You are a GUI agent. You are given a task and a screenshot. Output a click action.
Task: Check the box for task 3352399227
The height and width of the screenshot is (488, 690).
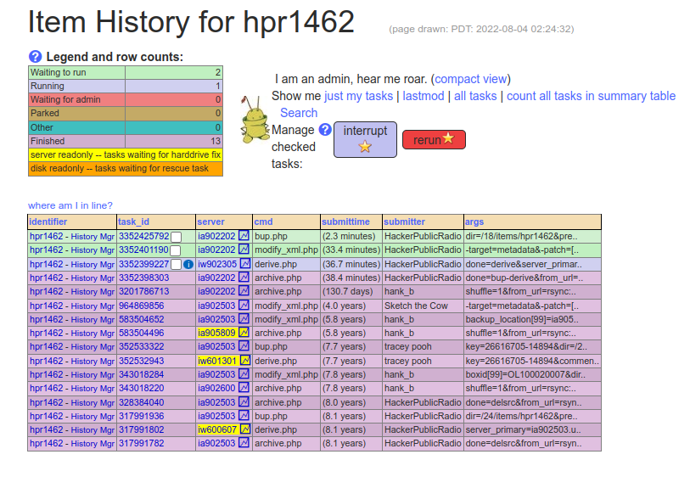tap(176, 265)
